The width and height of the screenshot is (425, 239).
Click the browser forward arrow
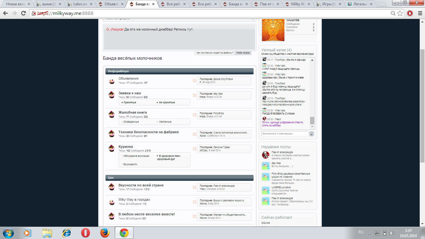coord(14,13)
